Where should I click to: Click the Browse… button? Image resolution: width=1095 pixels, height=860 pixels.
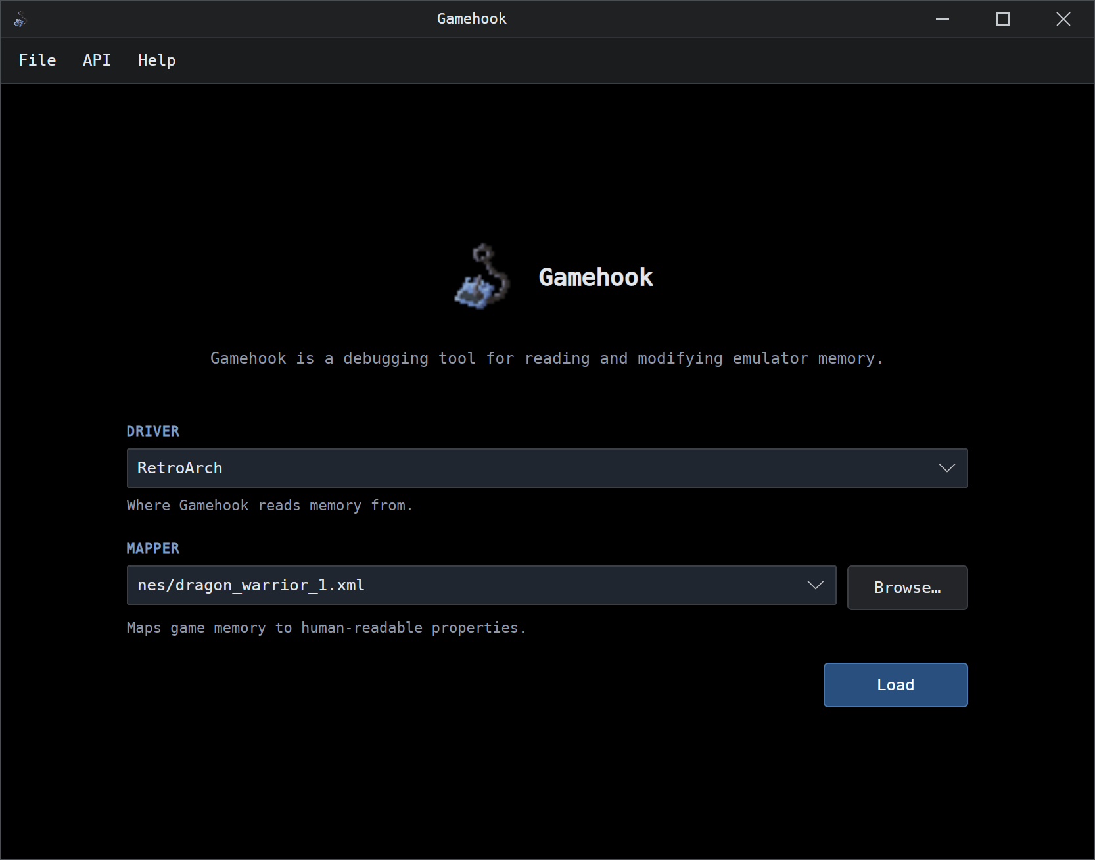point(907,588)
